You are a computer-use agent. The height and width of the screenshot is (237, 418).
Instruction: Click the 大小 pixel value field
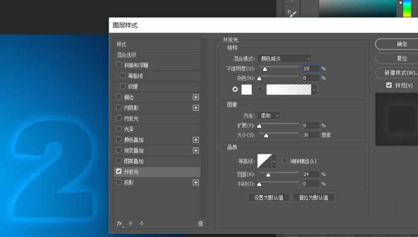pos(311,135)
